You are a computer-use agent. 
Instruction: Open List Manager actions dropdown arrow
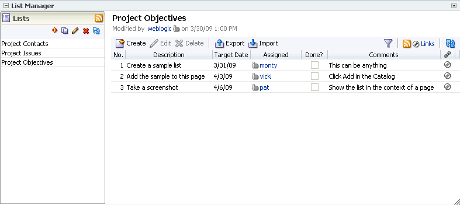click(454, 6)
